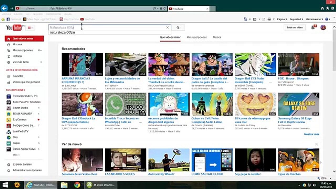
Task: Open 'ARRUINA INFANCIAS - LOQUENDO' video thumbnail
Action: pyautogui.click(x=82, y=65)
